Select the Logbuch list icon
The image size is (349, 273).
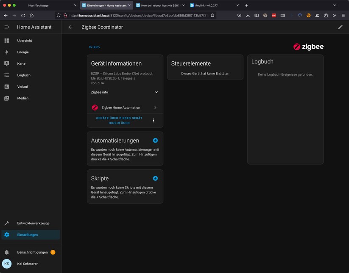(x=7, y=75)
